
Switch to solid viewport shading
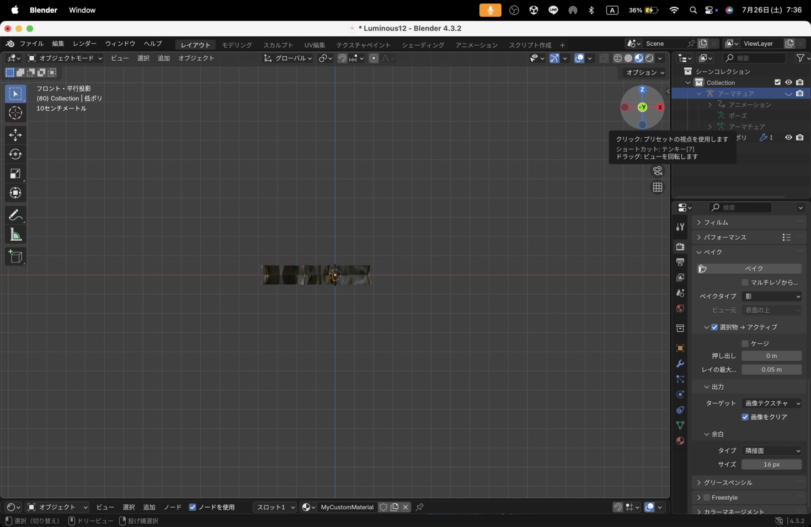628,58
